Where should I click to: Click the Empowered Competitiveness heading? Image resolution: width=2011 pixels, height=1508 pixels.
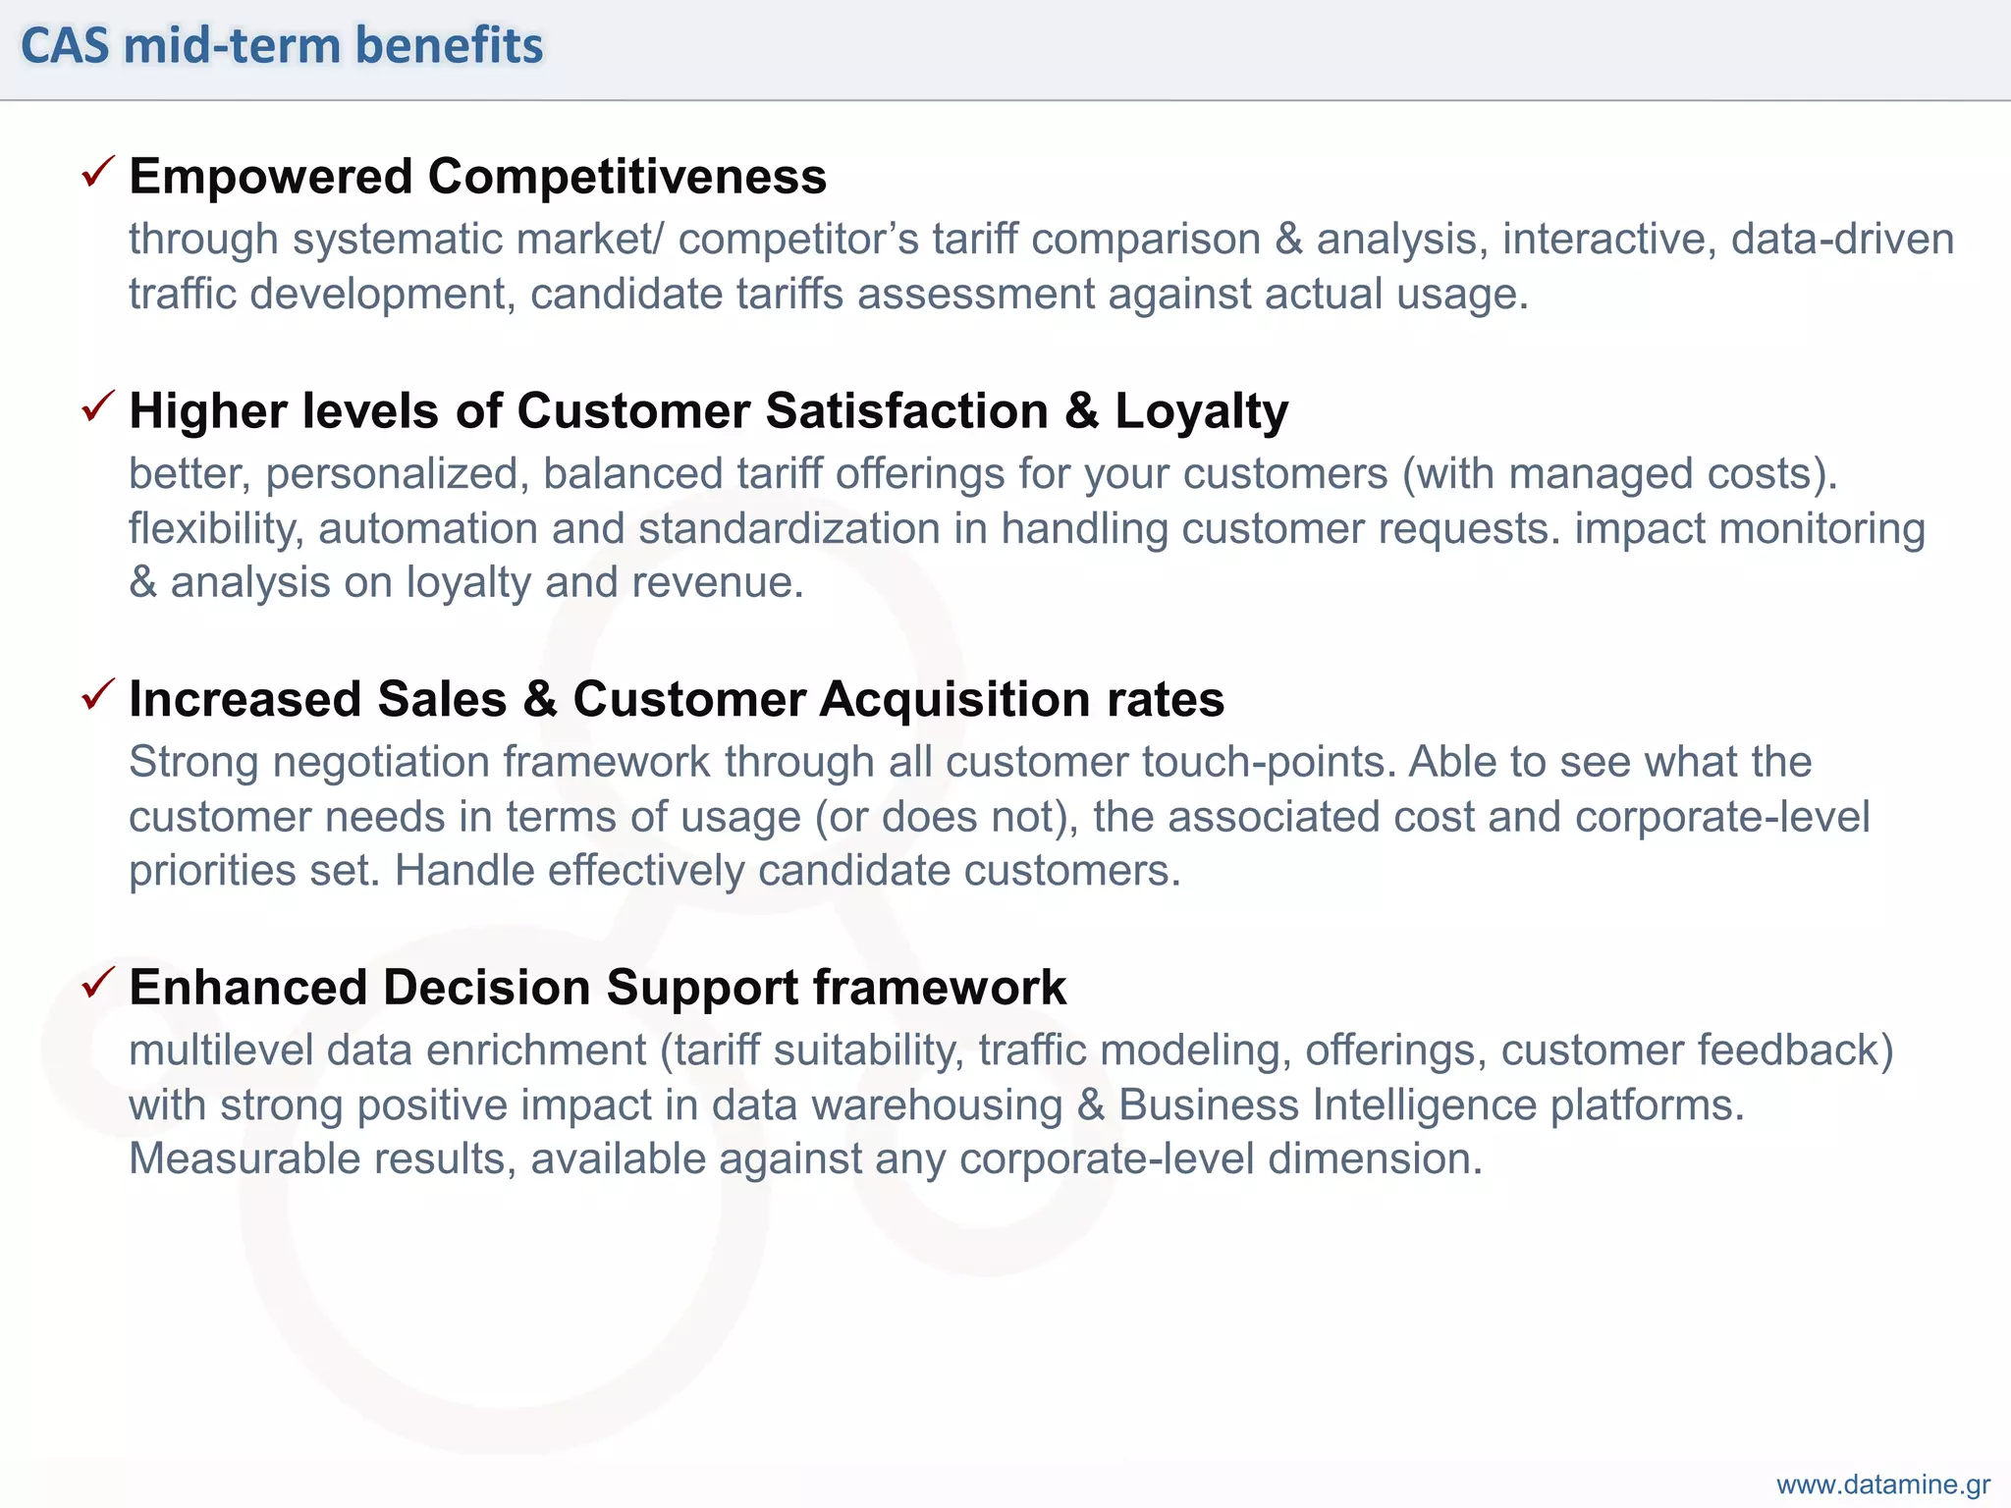coord(478,177)
